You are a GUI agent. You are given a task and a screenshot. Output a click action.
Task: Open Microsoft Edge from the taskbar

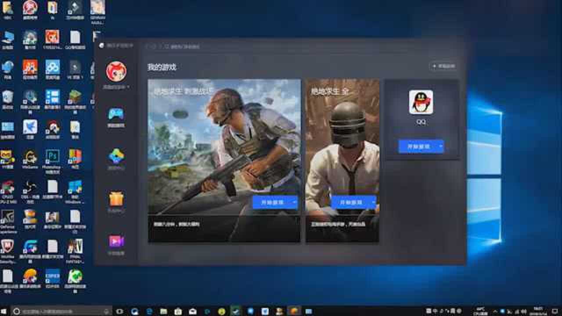click(x=149, y=311)
